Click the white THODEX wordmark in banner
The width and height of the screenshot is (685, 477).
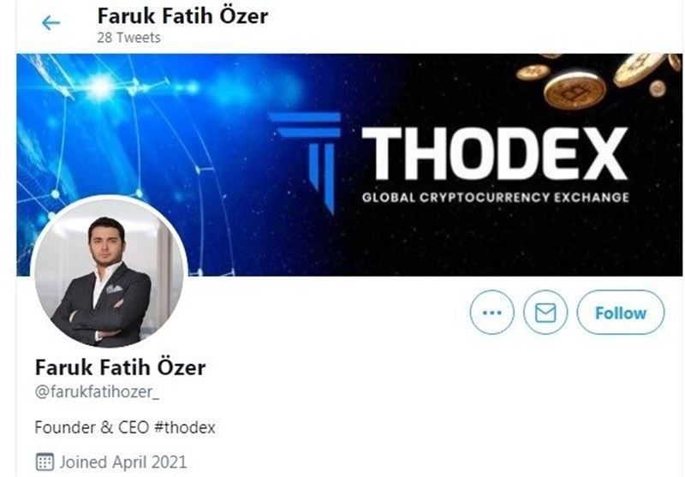pos(495,154)
